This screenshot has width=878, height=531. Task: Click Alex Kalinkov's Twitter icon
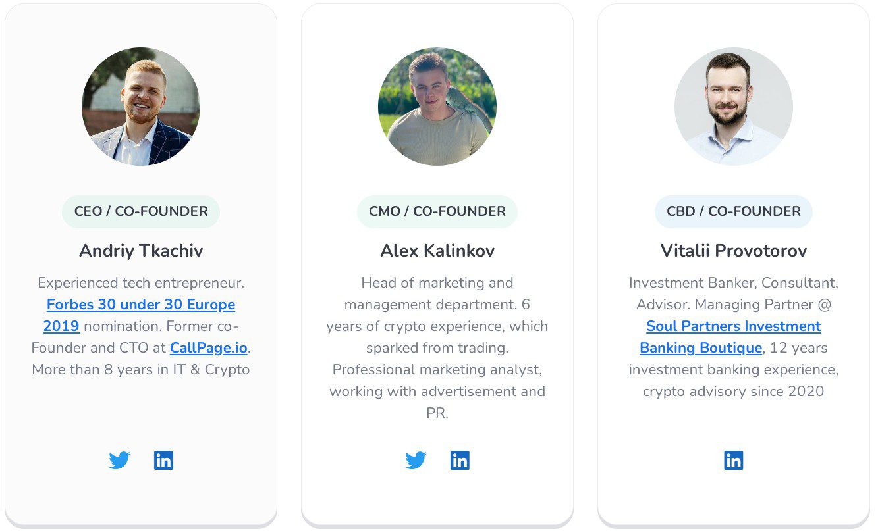(x=416, y=460)
